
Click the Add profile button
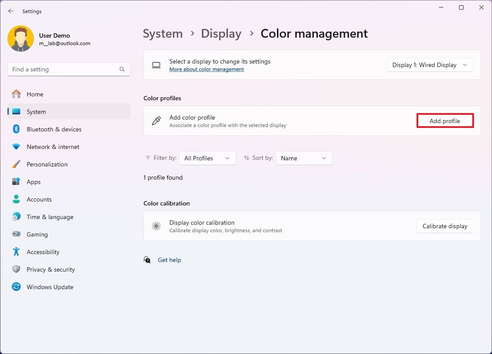pos(445,120)
